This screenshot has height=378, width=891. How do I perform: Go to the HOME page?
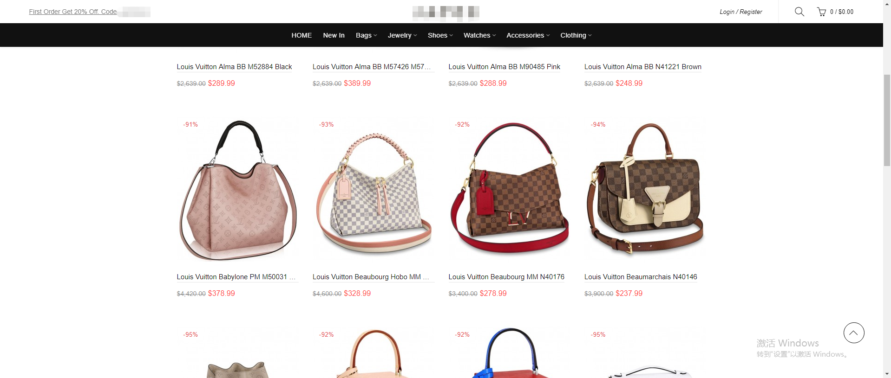click(301, 35)
